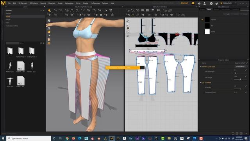Click the pencil edit icon beside Fold Strength
Viewport: 250px width, 141px height.
point(246,70)
